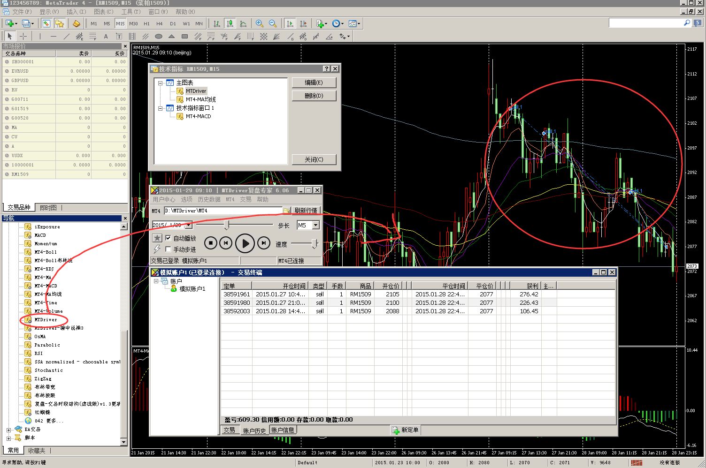
Task: Expand the EA交易 node in navigator
Action: [x=8, y=430]
